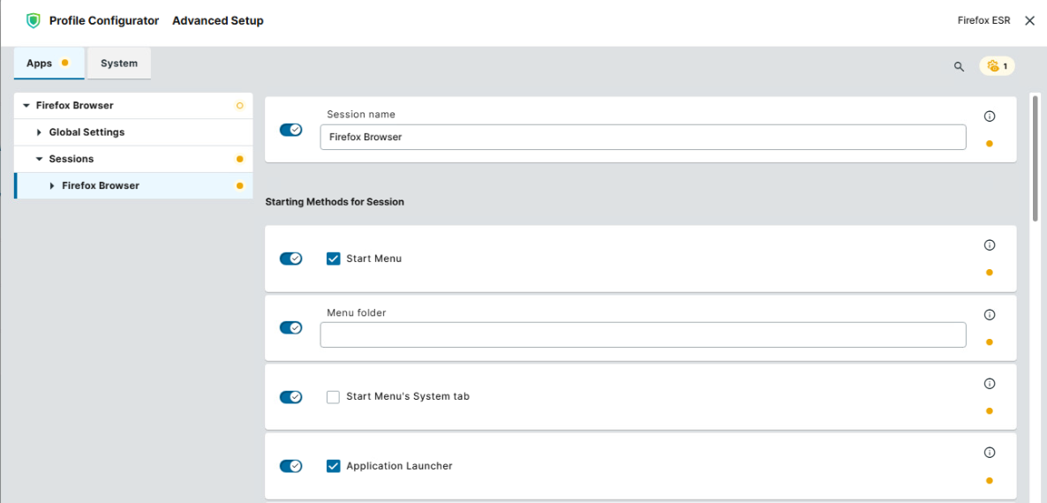Viewport: 1047px width, 503px height.
Task: Click the orange dot in Menu folder row
Action: point(990,342)
